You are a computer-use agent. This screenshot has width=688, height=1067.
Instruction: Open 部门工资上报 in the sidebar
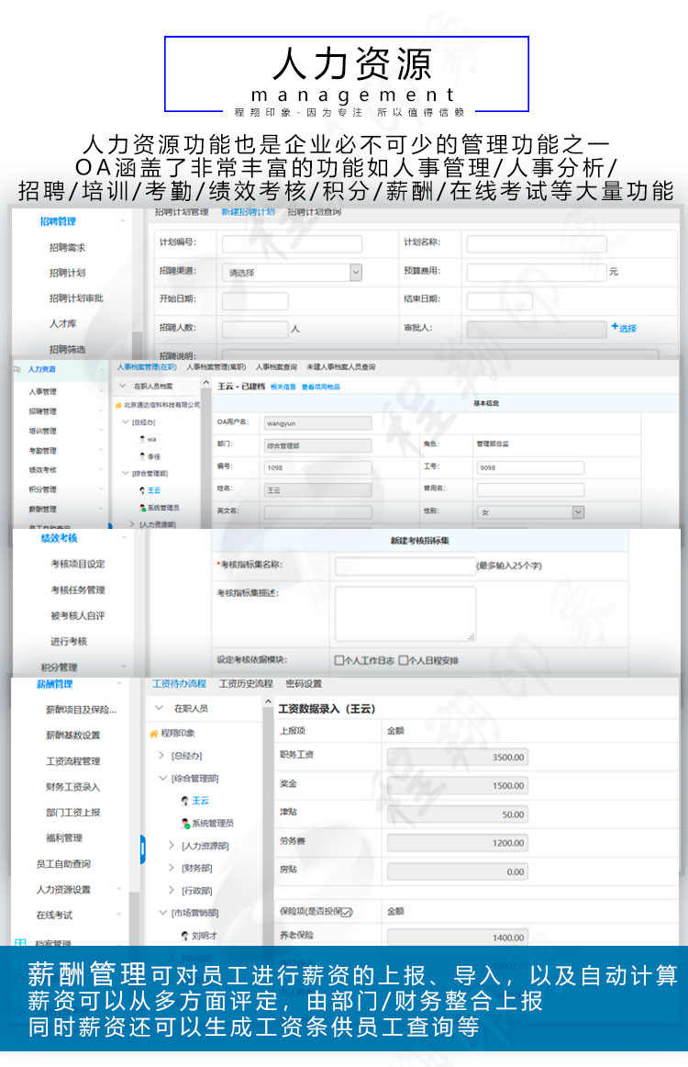click(x=72, y=813)
